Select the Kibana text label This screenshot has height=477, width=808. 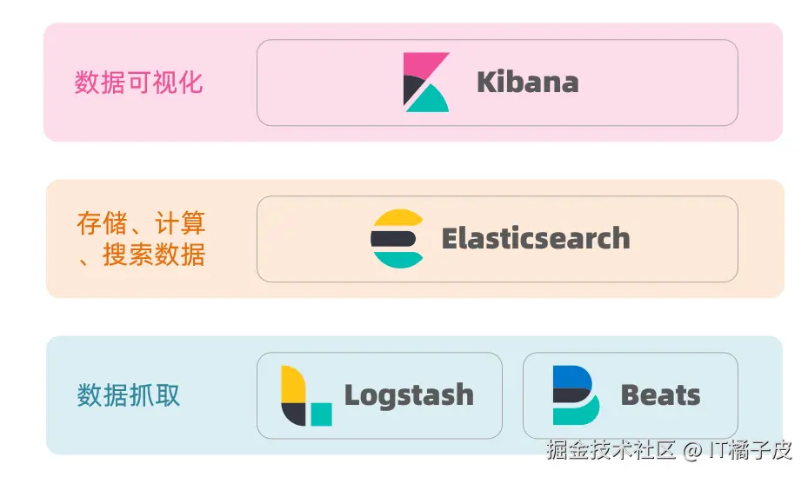(528, 83)
